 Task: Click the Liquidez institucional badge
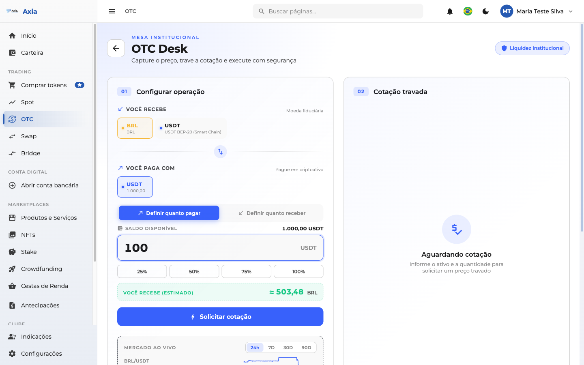[532, 48]
